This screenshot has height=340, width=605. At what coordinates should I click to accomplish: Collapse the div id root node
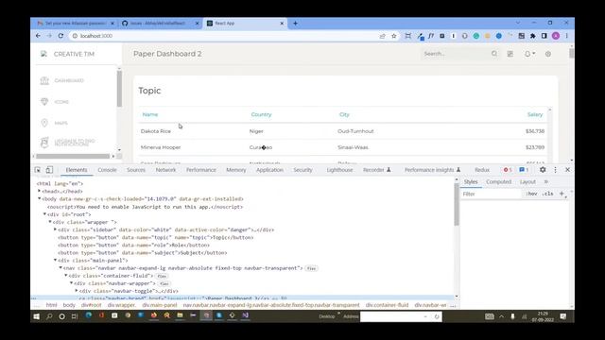(44, 214)
